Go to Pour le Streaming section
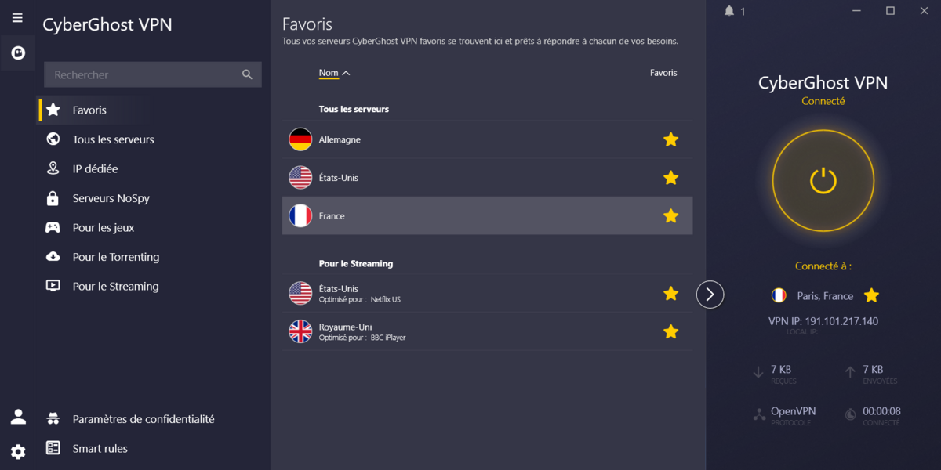Screen dimensions: 941x470 (x=115, y=286)
